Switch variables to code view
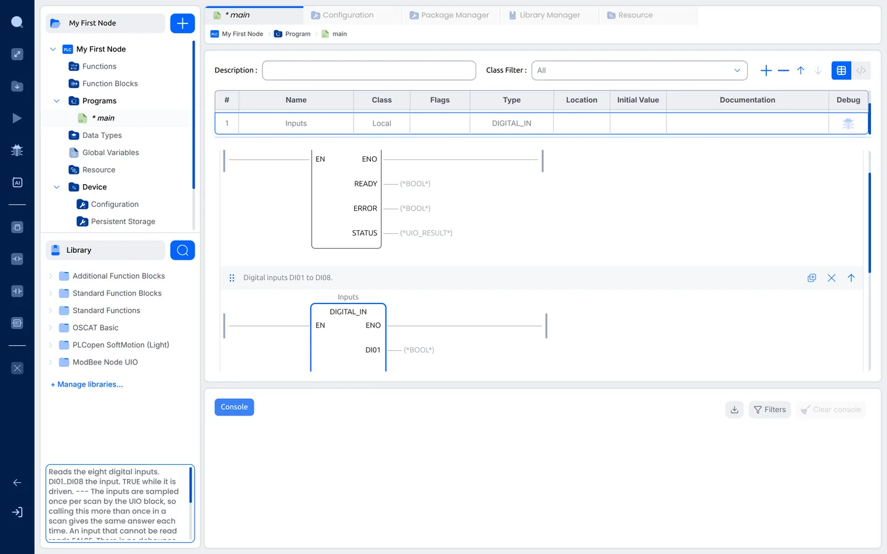This screenshot has width=887, height=554. click(861, 71)
